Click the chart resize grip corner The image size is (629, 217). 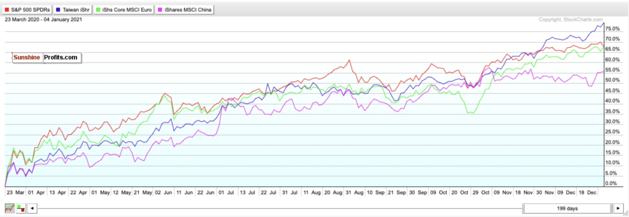tap(625, 213)
